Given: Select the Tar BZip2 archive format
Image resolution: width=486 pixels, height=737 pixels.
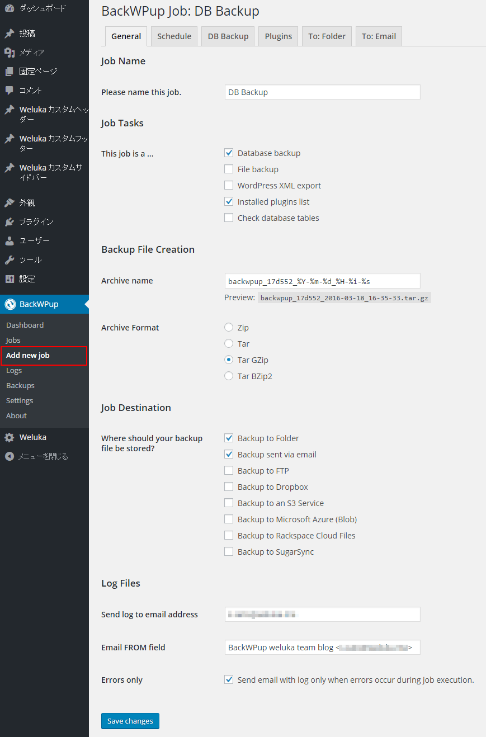Looking at the screenshot, I should pos(229,376).
